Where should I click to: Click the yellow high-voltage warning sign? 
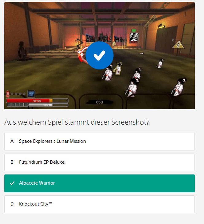point(178,45)
